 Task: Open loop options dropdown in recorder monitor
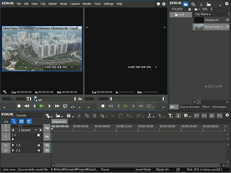point(153,107)
